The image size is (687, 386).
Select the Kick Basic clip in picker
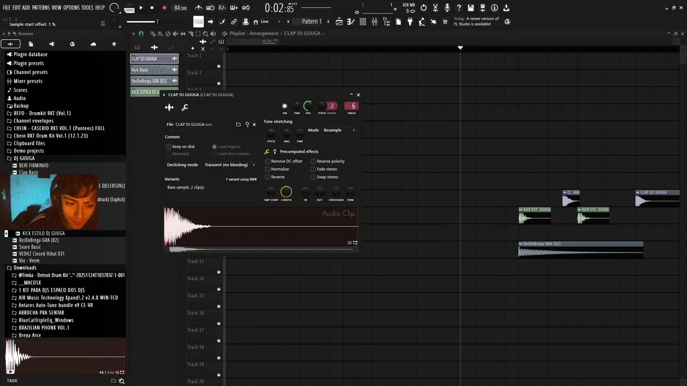point(155,70)
